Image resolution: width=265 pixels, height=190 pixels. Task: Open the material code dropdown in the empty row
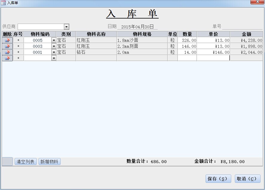(54, 58)
